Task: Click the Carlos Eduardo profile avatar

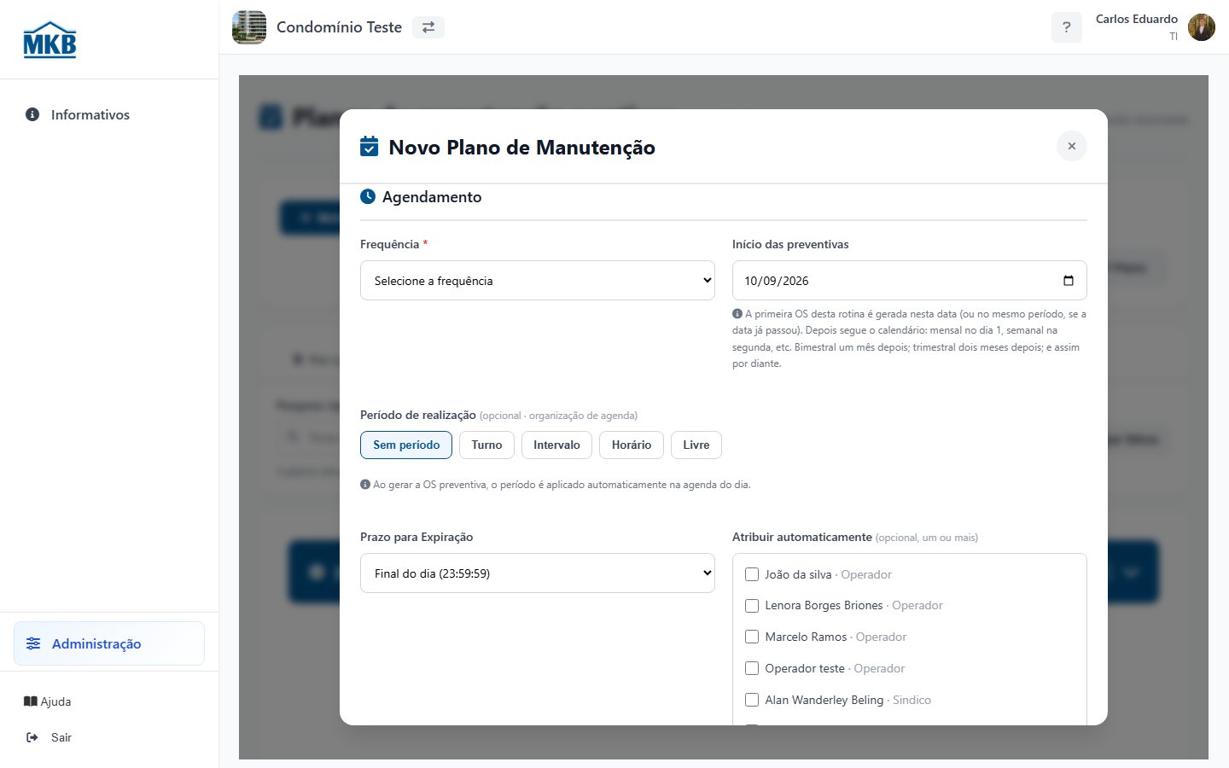Action: [1202, 27]
